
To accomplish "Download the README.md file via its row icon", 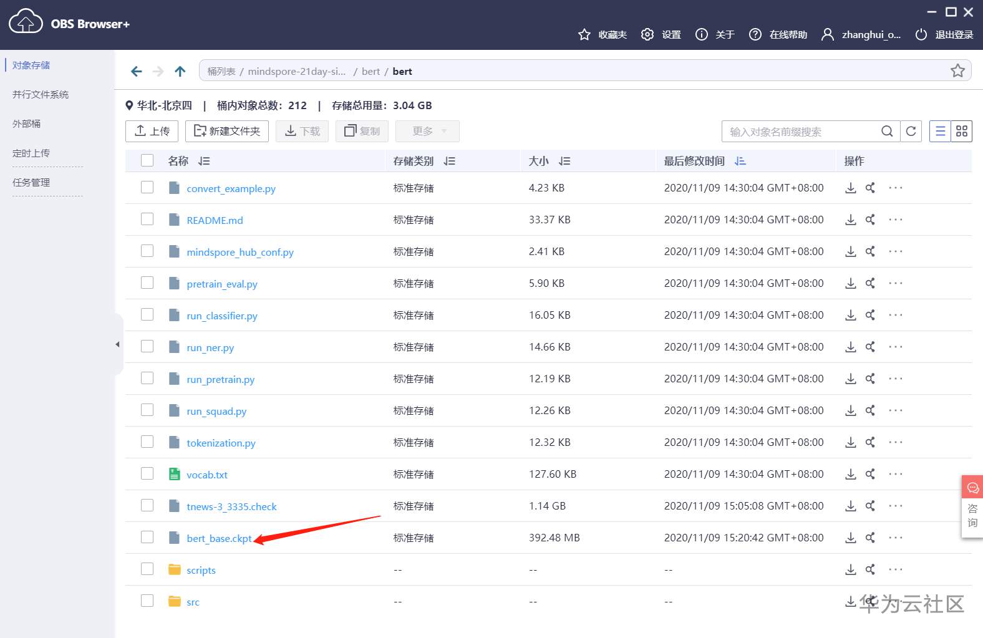I will (x=850, y=220).
